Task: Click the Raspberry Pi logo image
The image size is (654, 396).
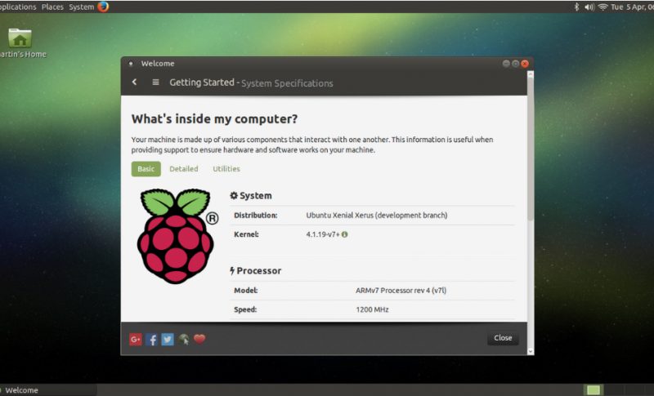Action: (x=177, y=236)
